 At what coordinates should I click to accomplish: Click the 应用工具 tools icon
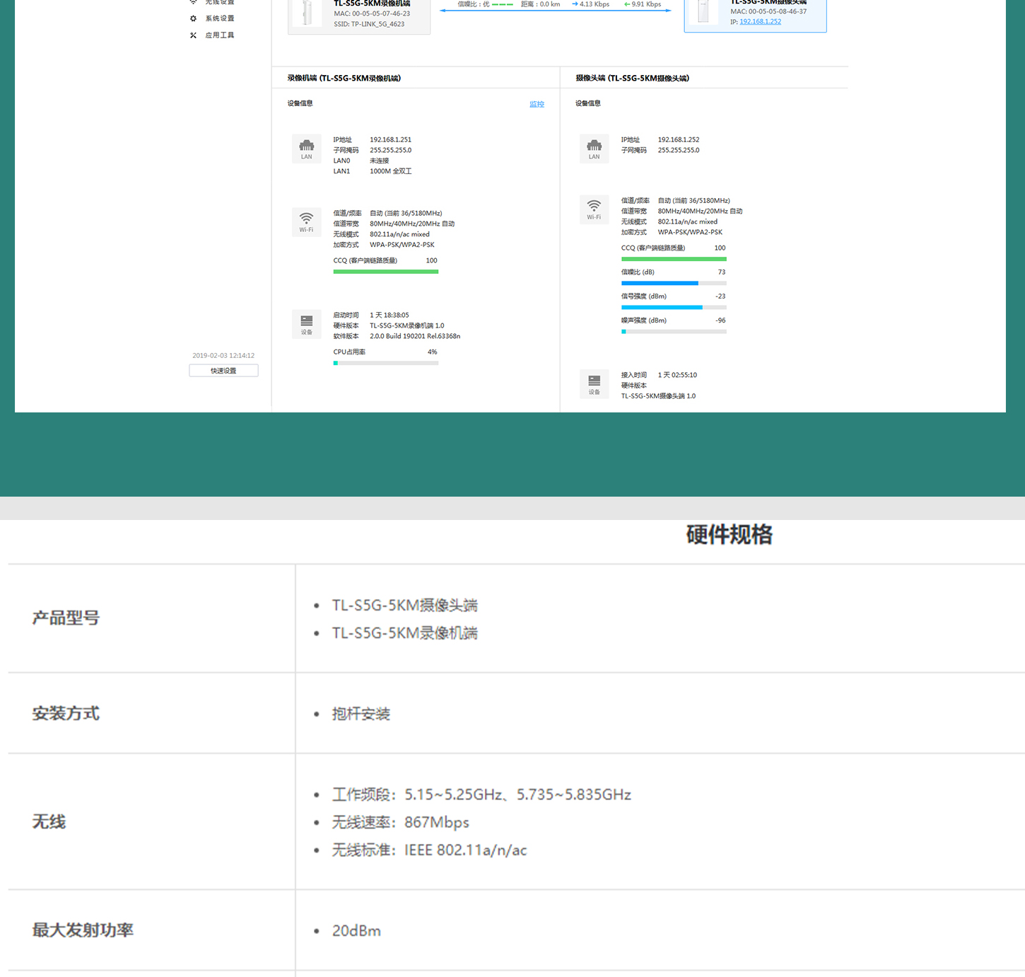193,35
